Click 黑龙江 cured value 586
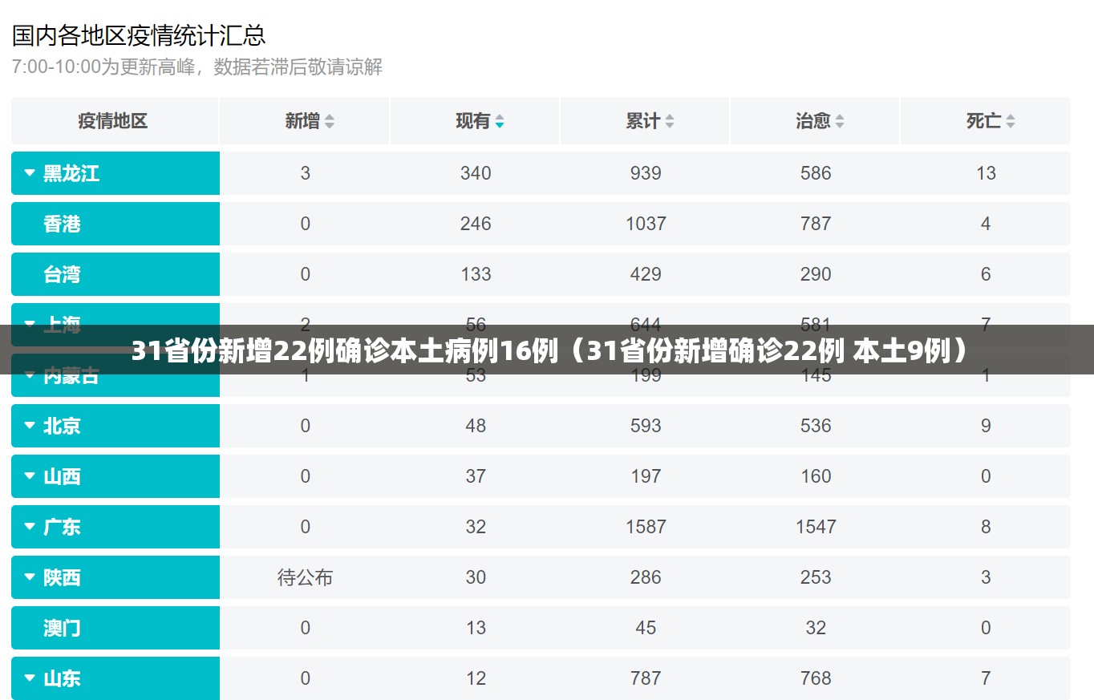This screenshot has width=1094, height=700. coord(816,173)
